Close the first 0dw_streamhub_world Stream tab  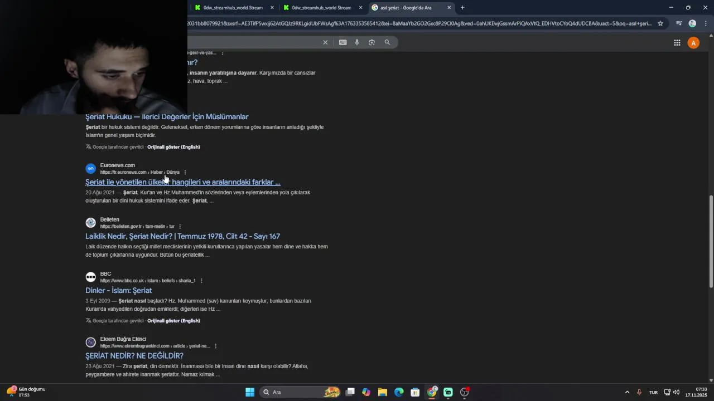[x=272, y=8]
